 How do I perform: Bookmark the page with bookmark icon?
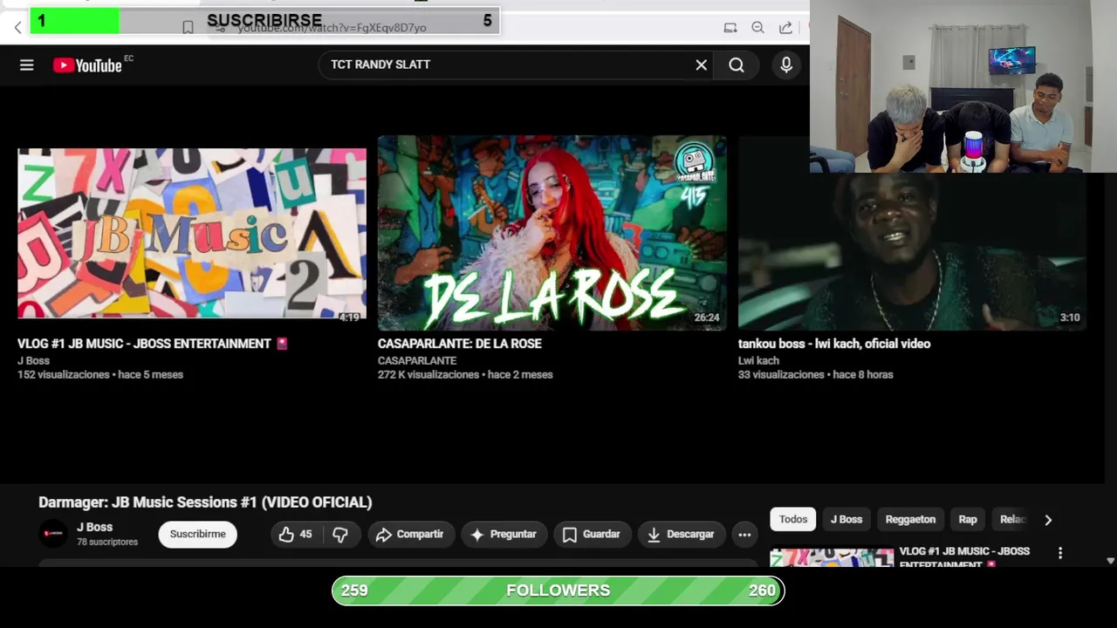click(x=188, y=28)
